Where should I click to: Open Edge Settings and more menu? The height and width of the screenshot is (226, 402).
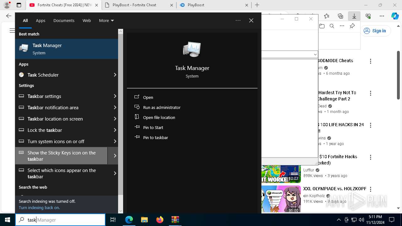382,16
